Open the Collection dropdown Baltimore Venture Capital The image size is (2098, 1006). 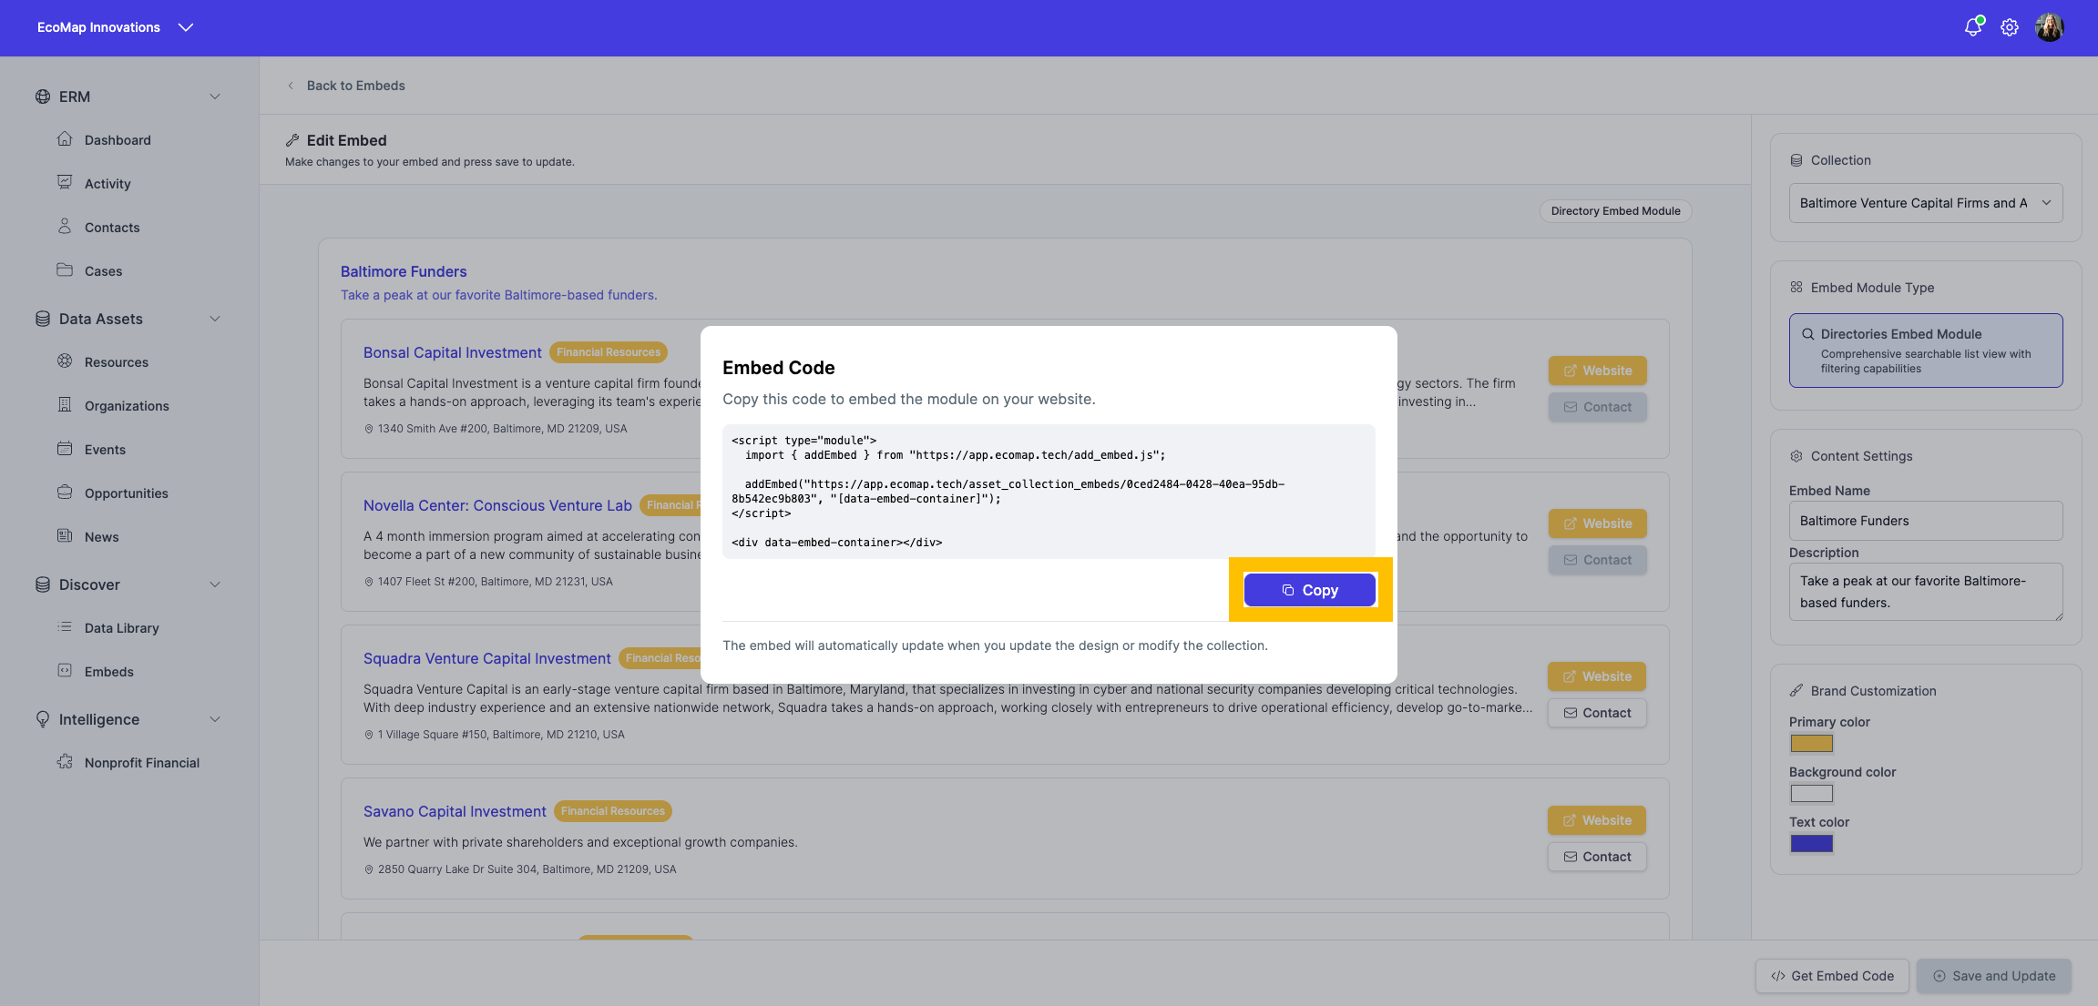click(1926, 203)
